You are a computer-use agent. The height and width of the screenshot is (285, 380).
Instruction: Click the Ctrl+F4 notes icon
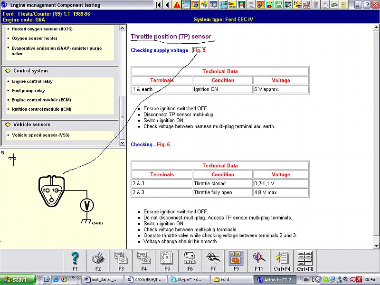click(281, 261)
